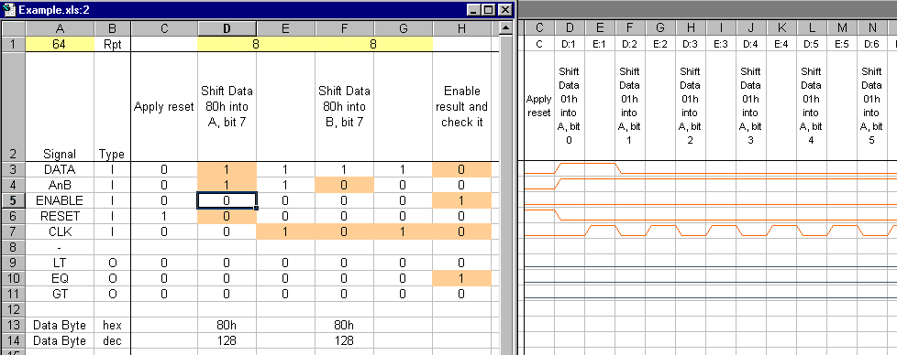Click the Apply reset cell in column C
Screen dimensions: 897x355
[x=164, y=107]
